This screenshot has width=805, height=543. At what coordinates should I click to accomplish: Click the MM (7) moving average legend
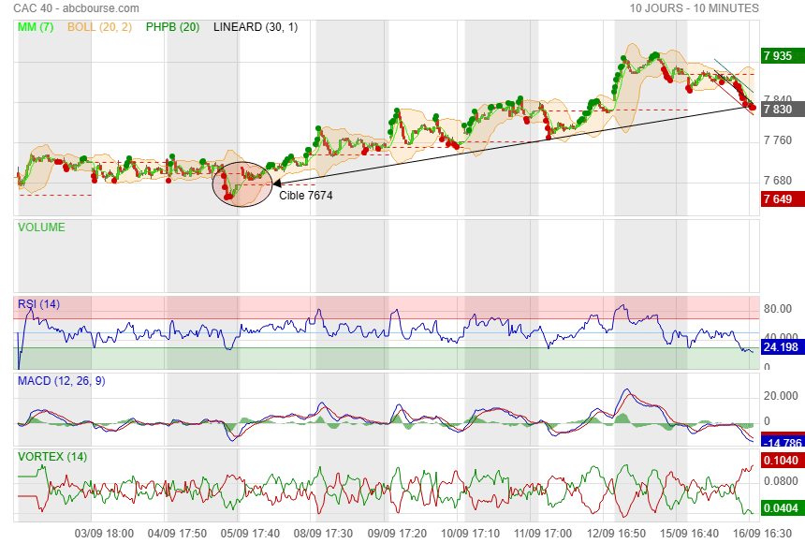(37, 27)
